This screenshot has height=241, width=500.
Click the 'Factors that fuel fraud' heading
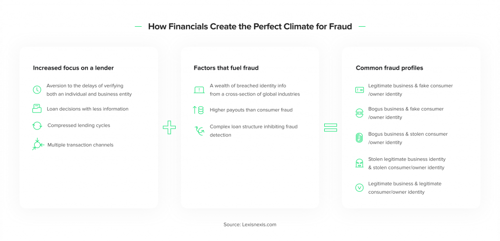point(226,68)
